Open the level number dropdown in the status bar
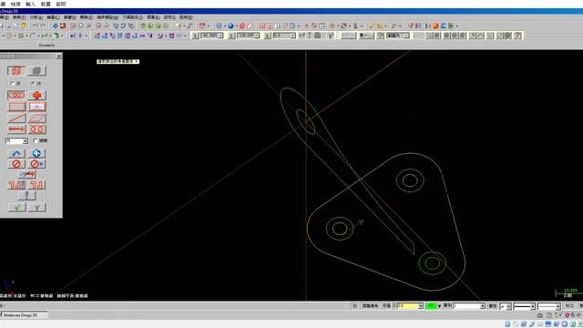The width and height of the screenshot is (583, 328). pos(483,306)
